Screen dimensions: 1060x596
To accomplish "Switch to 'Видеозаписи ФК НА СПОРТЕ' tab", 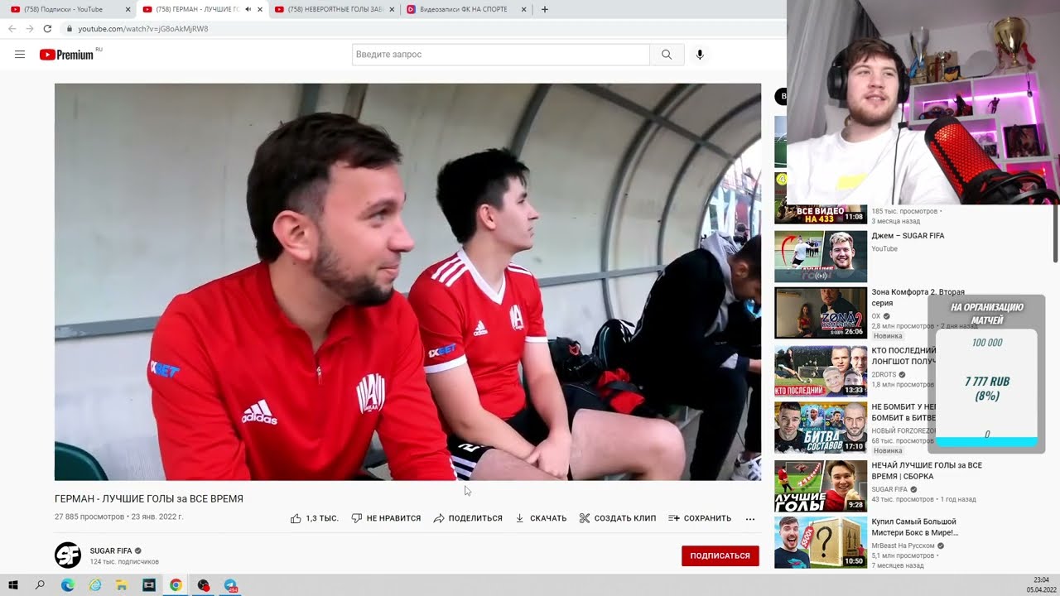I will [462, 9].
